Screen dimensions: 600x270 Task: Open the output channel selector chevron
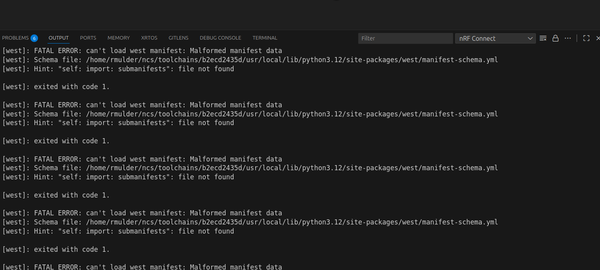(x=530, y=38)
